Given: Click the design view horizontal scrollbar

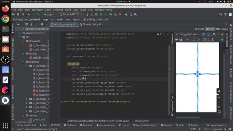Looking at the screenshot, I should tap(188, 118).
